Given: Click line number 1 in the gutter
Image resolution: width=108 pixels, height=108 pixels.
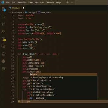Looking at the screenshot, I should pyautogui.click(x=13, y=16).
